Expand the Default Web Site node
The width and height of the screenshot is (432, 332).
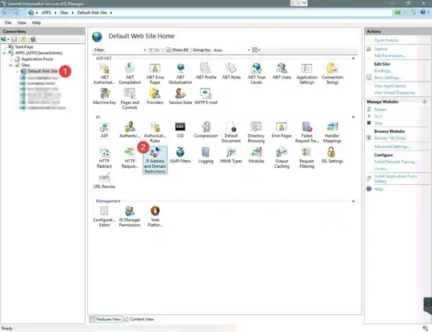point(17,71)
